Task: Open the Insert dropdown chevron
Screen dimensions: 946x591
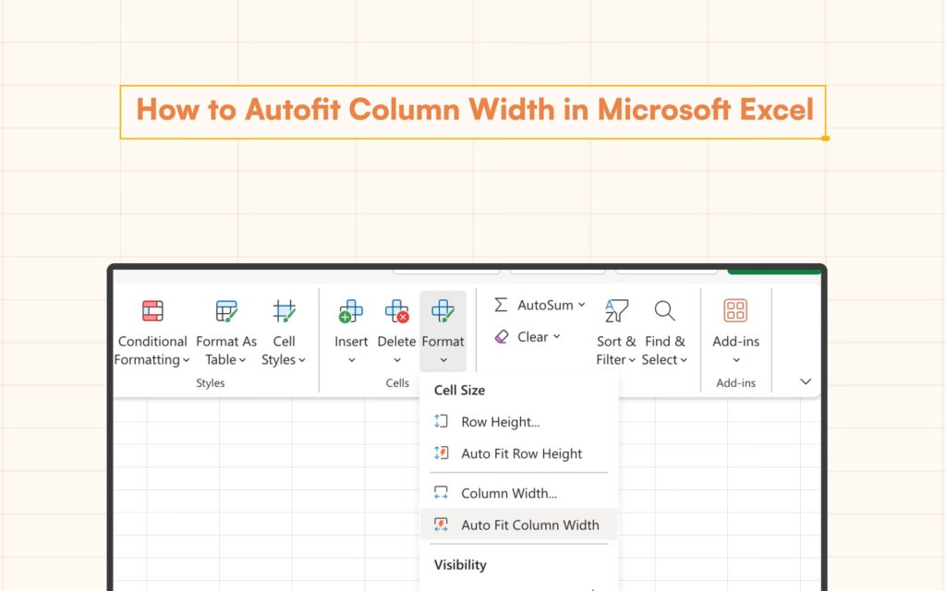Action: pos(351,361)
